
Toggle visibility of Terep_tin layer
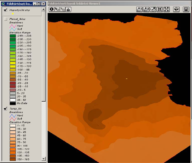[5, 109]
